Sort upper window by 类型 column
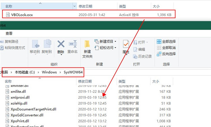The width and height of the screenshot is (211, 127). tap(122, 6)
